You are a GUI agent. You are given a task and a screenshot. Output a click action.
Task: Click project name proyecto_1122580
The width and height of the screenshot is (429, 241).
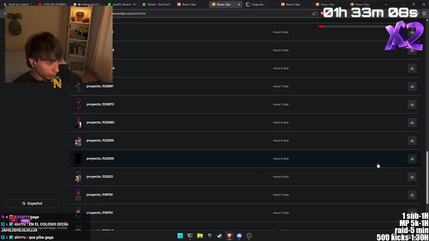point(100,122)
